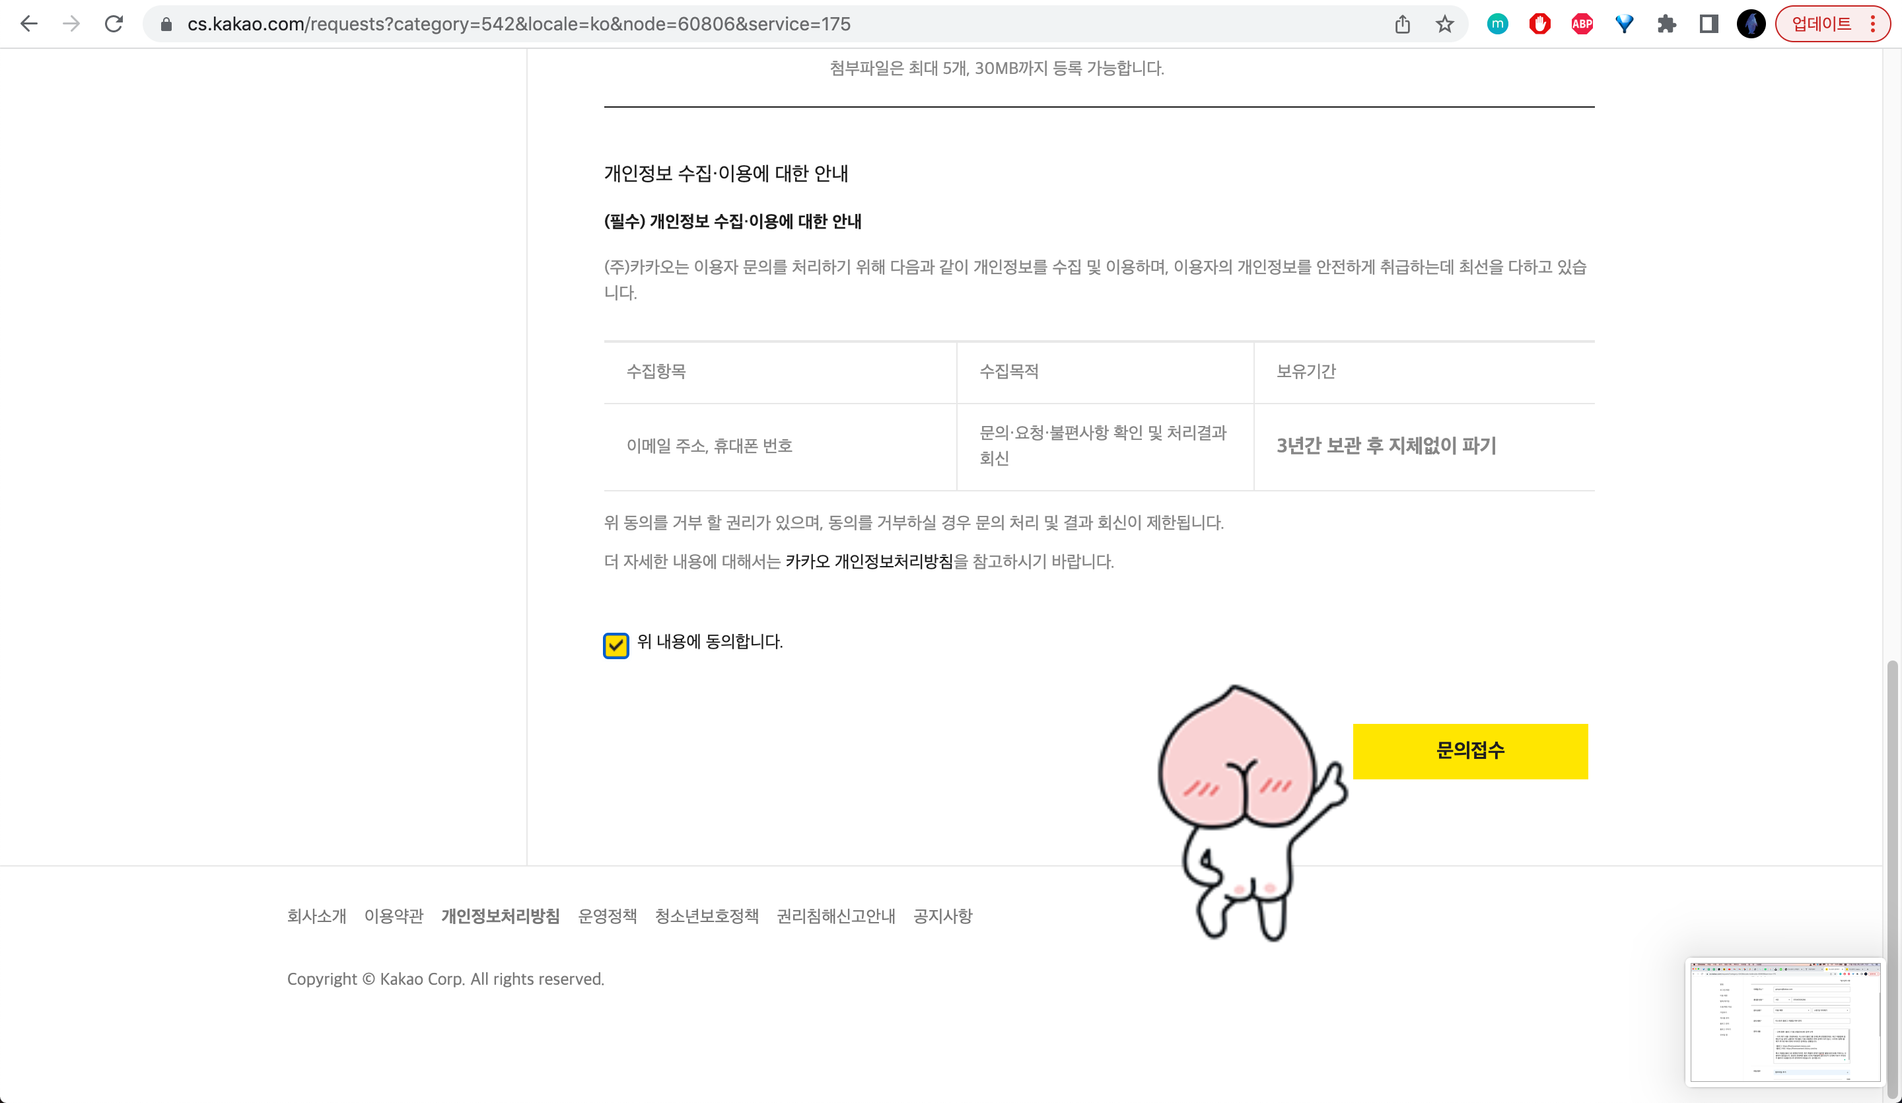The height and width of the screenshot is (1103, 1902).
Task: Click the share page icon
Action: click(x=1402, y=24)
